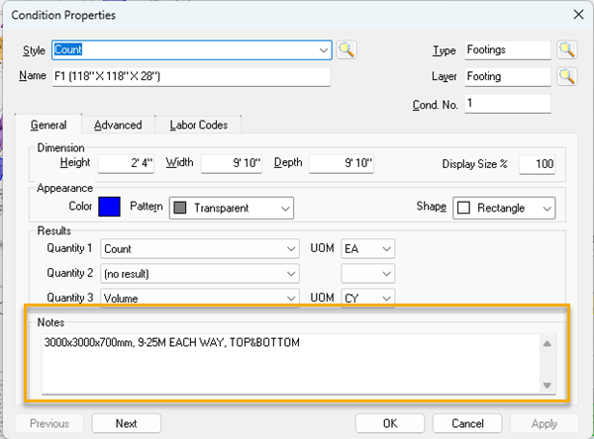This screenshot has height=439, width=594.
Task: Click the Layer field showing Footing
Action: pos(508,76)
